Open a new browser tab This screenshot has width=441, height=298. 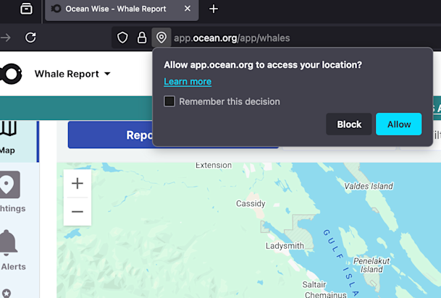[x=214, y=9]
